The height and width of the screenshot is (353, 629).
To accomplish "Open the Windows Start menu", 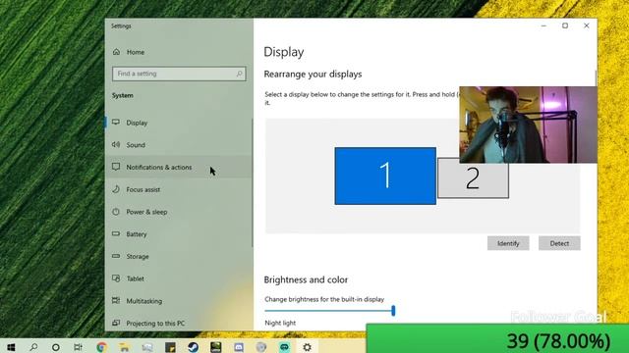I will [x=11, y=347].
